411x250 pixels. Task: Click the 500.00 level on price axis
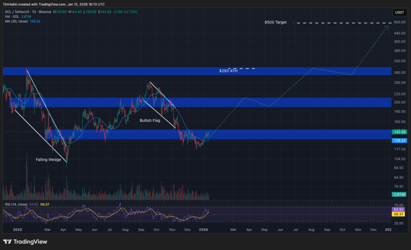click(399, 22)
